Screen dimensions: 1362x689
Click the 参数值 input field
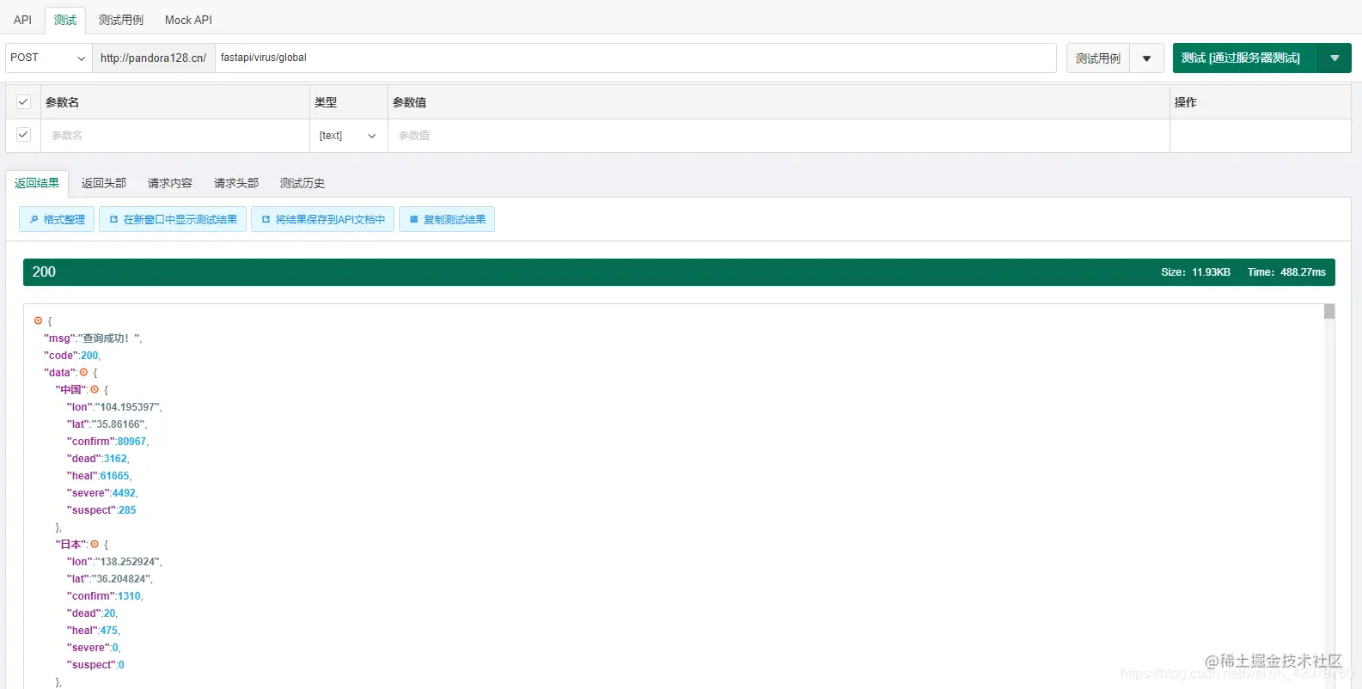point(779,135)
